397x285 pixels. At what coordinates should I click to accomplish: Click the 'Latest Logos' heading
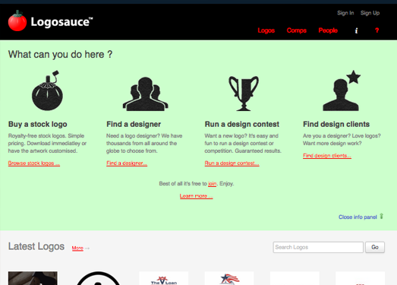tap(36, 246)
